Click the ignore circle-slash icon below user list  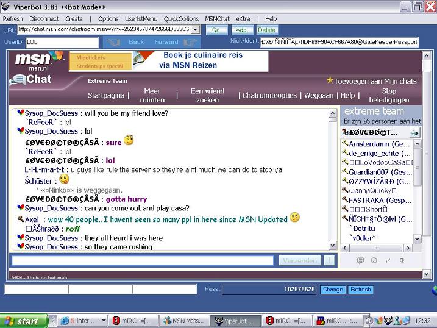[x=374, y=260]
